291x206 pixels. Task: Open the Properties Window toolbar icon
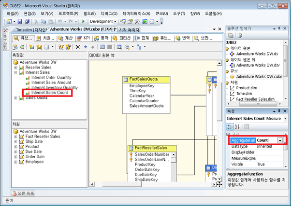point(130,22)
